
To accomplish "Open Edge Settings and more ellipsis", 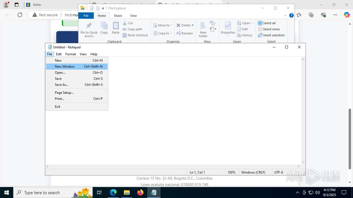I will pyautogui.click(x=335, y=15).
